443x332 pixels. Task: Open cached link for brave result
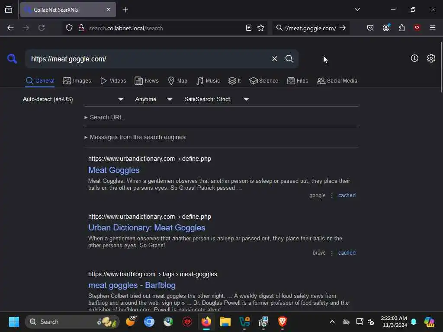click(347, 253)
